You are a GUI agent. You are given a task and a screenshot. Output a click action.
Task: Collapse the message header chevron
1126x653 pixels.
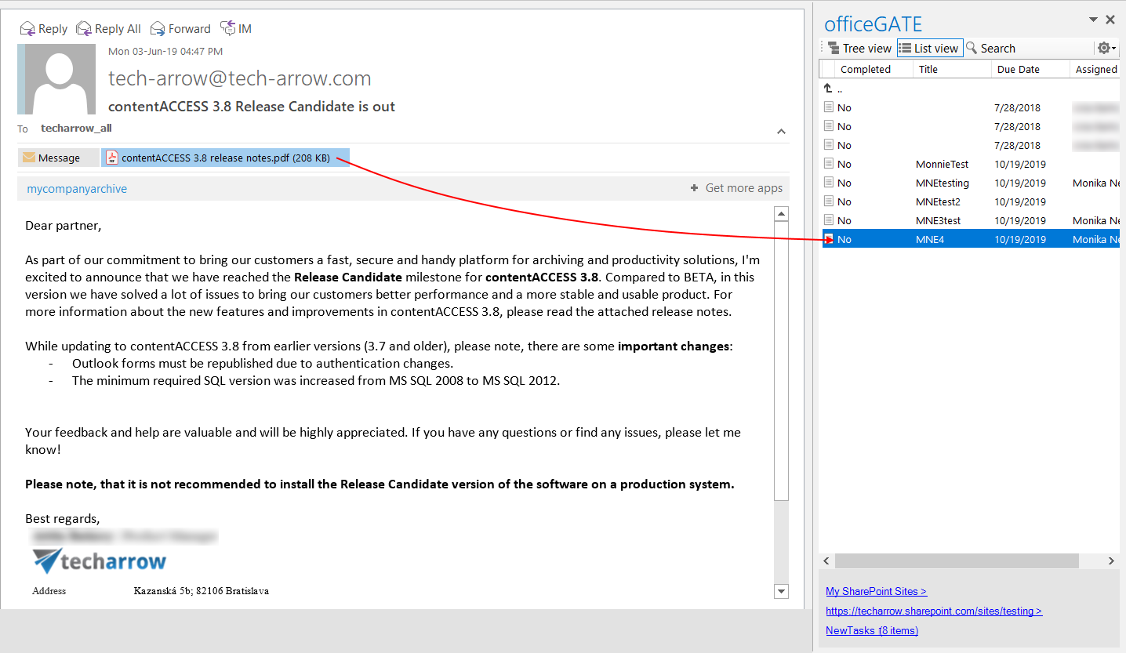[781, 131]
